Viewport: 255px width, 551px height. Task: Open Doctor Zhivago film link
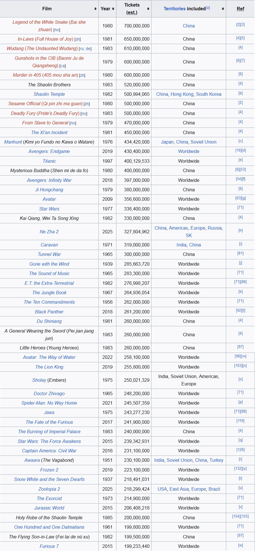pyautogui.click(x=49, y=393)
